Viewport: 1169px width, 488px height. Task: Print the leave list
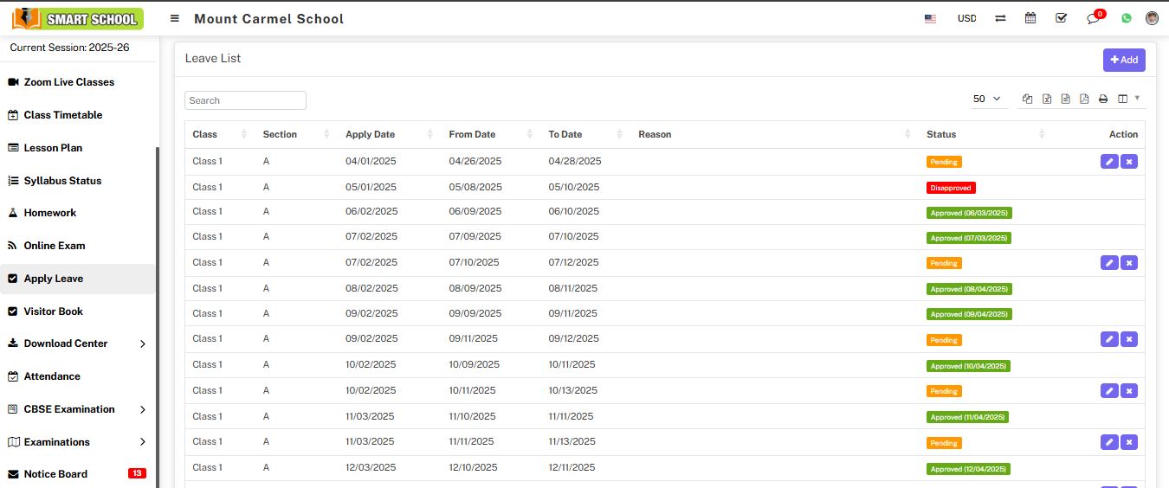(1103, 100)
